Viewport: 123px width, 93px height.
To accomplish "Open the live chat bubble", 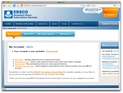I will click(92, 11).
